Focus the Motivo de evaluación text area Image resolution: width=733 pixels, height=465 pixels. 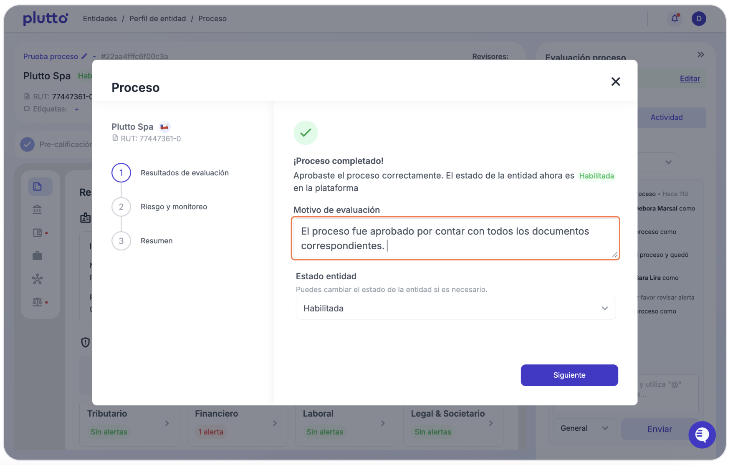[455, 238]
